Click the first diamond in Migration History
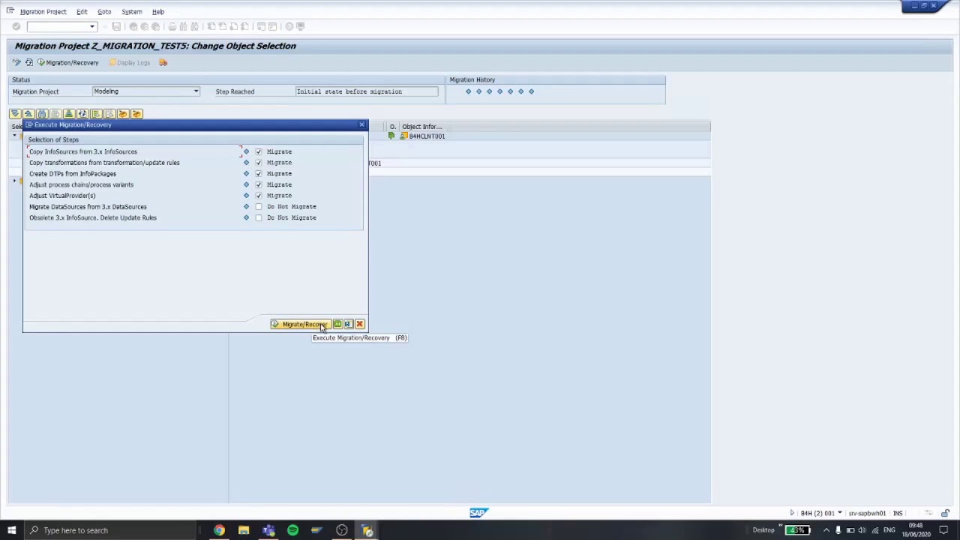Image resolution: width=960 pixels, height=540 pixels. pyautogui.click(x=468, y=91)
